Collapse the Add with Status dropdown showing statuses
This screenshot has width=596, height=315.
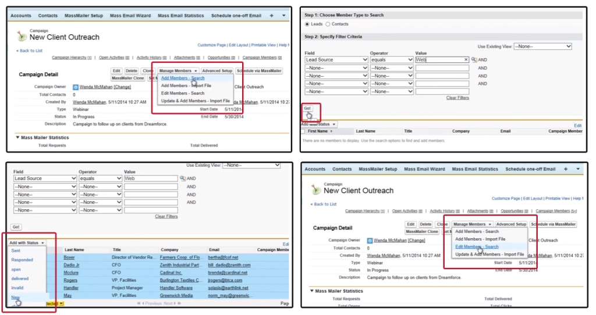point(27,242)
